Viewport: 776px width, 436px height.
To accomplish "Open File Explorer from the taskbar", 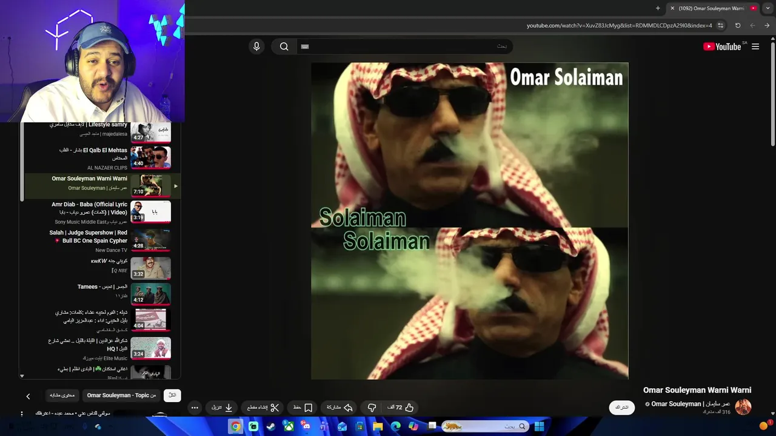I will 378,426.
